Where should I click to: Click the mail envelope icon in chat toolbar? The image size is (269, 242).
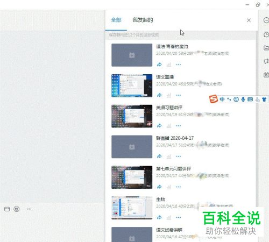(7, 209)
